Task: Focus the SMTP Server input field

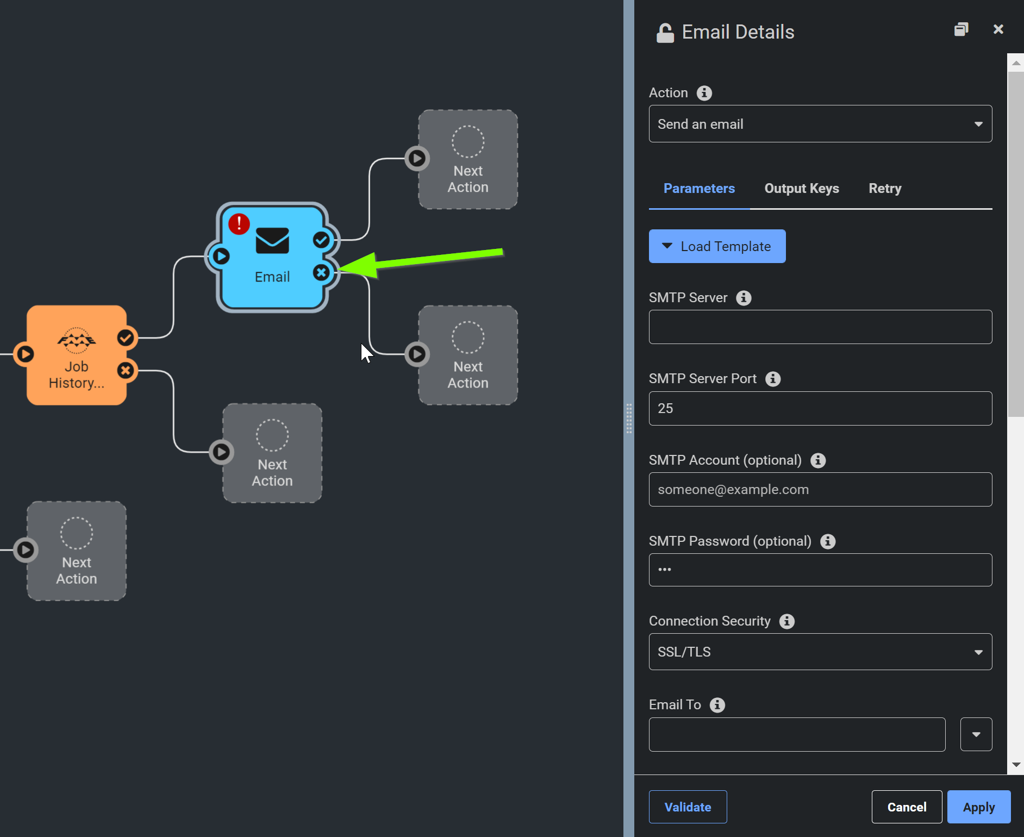Action: [x=820, y=327]
